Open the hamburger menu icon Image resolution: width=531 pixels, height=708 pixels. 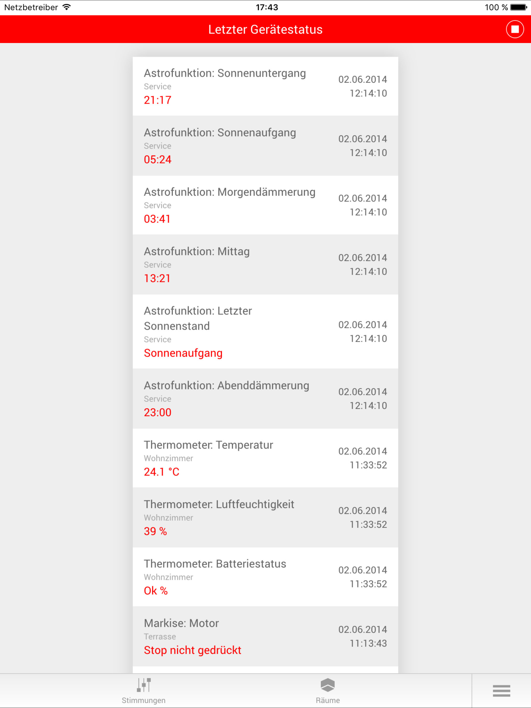coord(501,690)
